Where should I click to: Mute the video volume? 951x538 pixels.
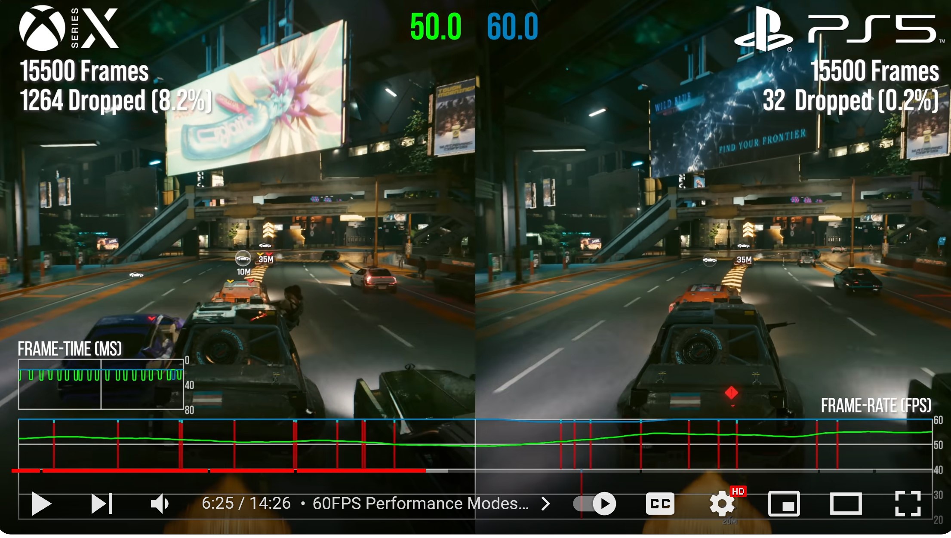[x=160, y=504]
